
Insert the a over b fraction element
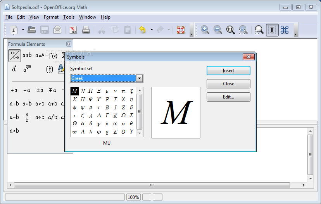[x=27, y=118]
